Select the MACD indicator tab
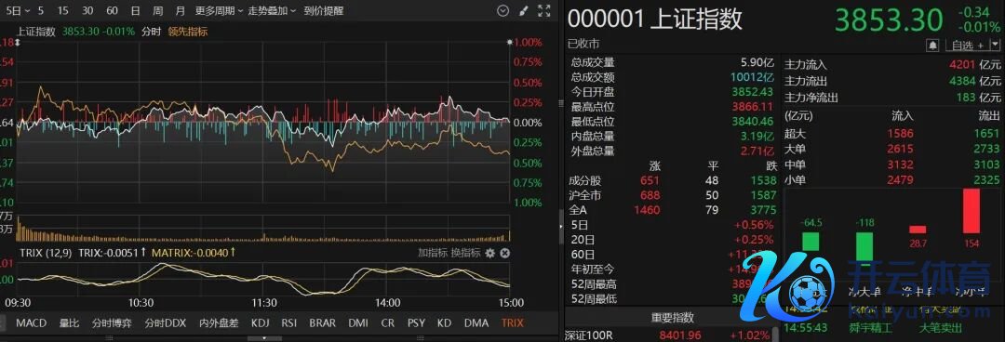 pos(31,322)
